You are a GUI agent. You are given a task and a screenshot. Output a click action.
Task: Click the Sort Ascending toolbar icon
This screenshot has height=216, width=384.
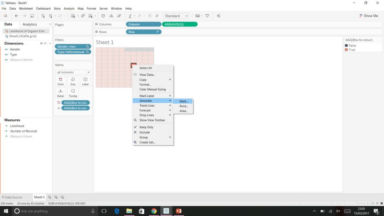pos(111,16)
